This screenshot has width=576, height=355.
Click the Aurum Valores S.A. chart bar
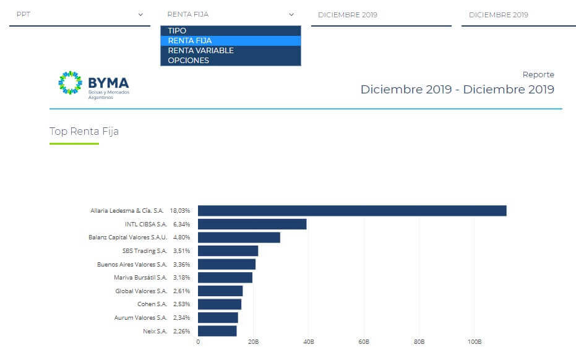click(x=218, y=318)
